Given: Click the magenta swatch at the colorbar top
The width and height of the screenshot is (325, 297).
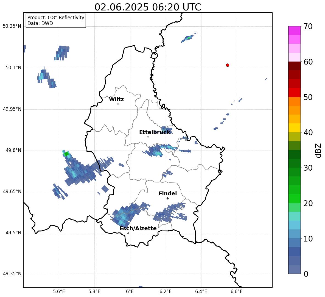Looking at the screenshot, I should 295,30.
